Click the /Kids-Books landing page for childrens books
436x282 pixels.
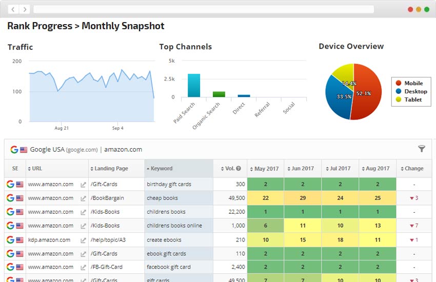[x=105, y=212]
